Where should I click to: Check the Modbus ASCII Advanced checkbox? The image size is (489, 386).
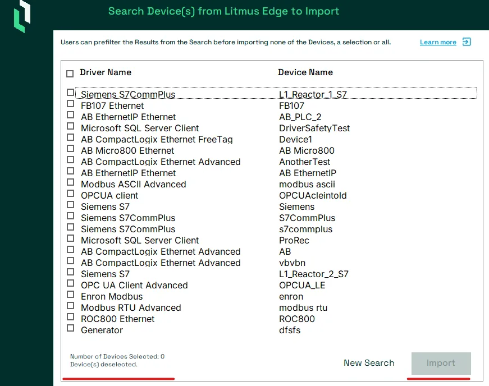tap(71, 182)
